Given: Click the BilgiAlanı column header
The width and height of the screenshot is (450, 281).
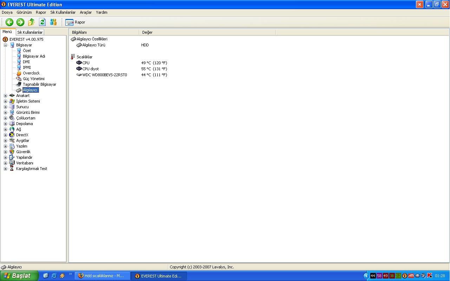Looking at the screenshot, I should click(x=104, y=32).
